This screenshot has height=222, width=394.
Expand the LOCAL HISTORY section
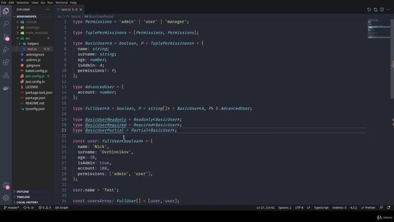[27, 202]
